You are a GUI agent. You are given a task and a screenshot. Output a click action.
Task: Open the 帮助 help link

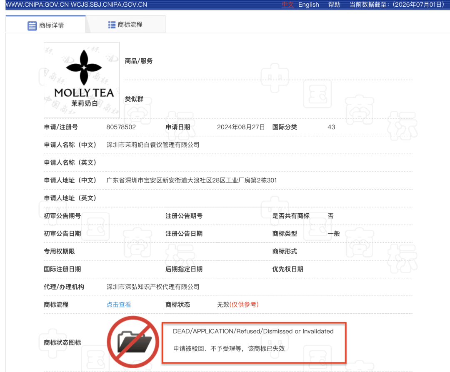(334, 5)
